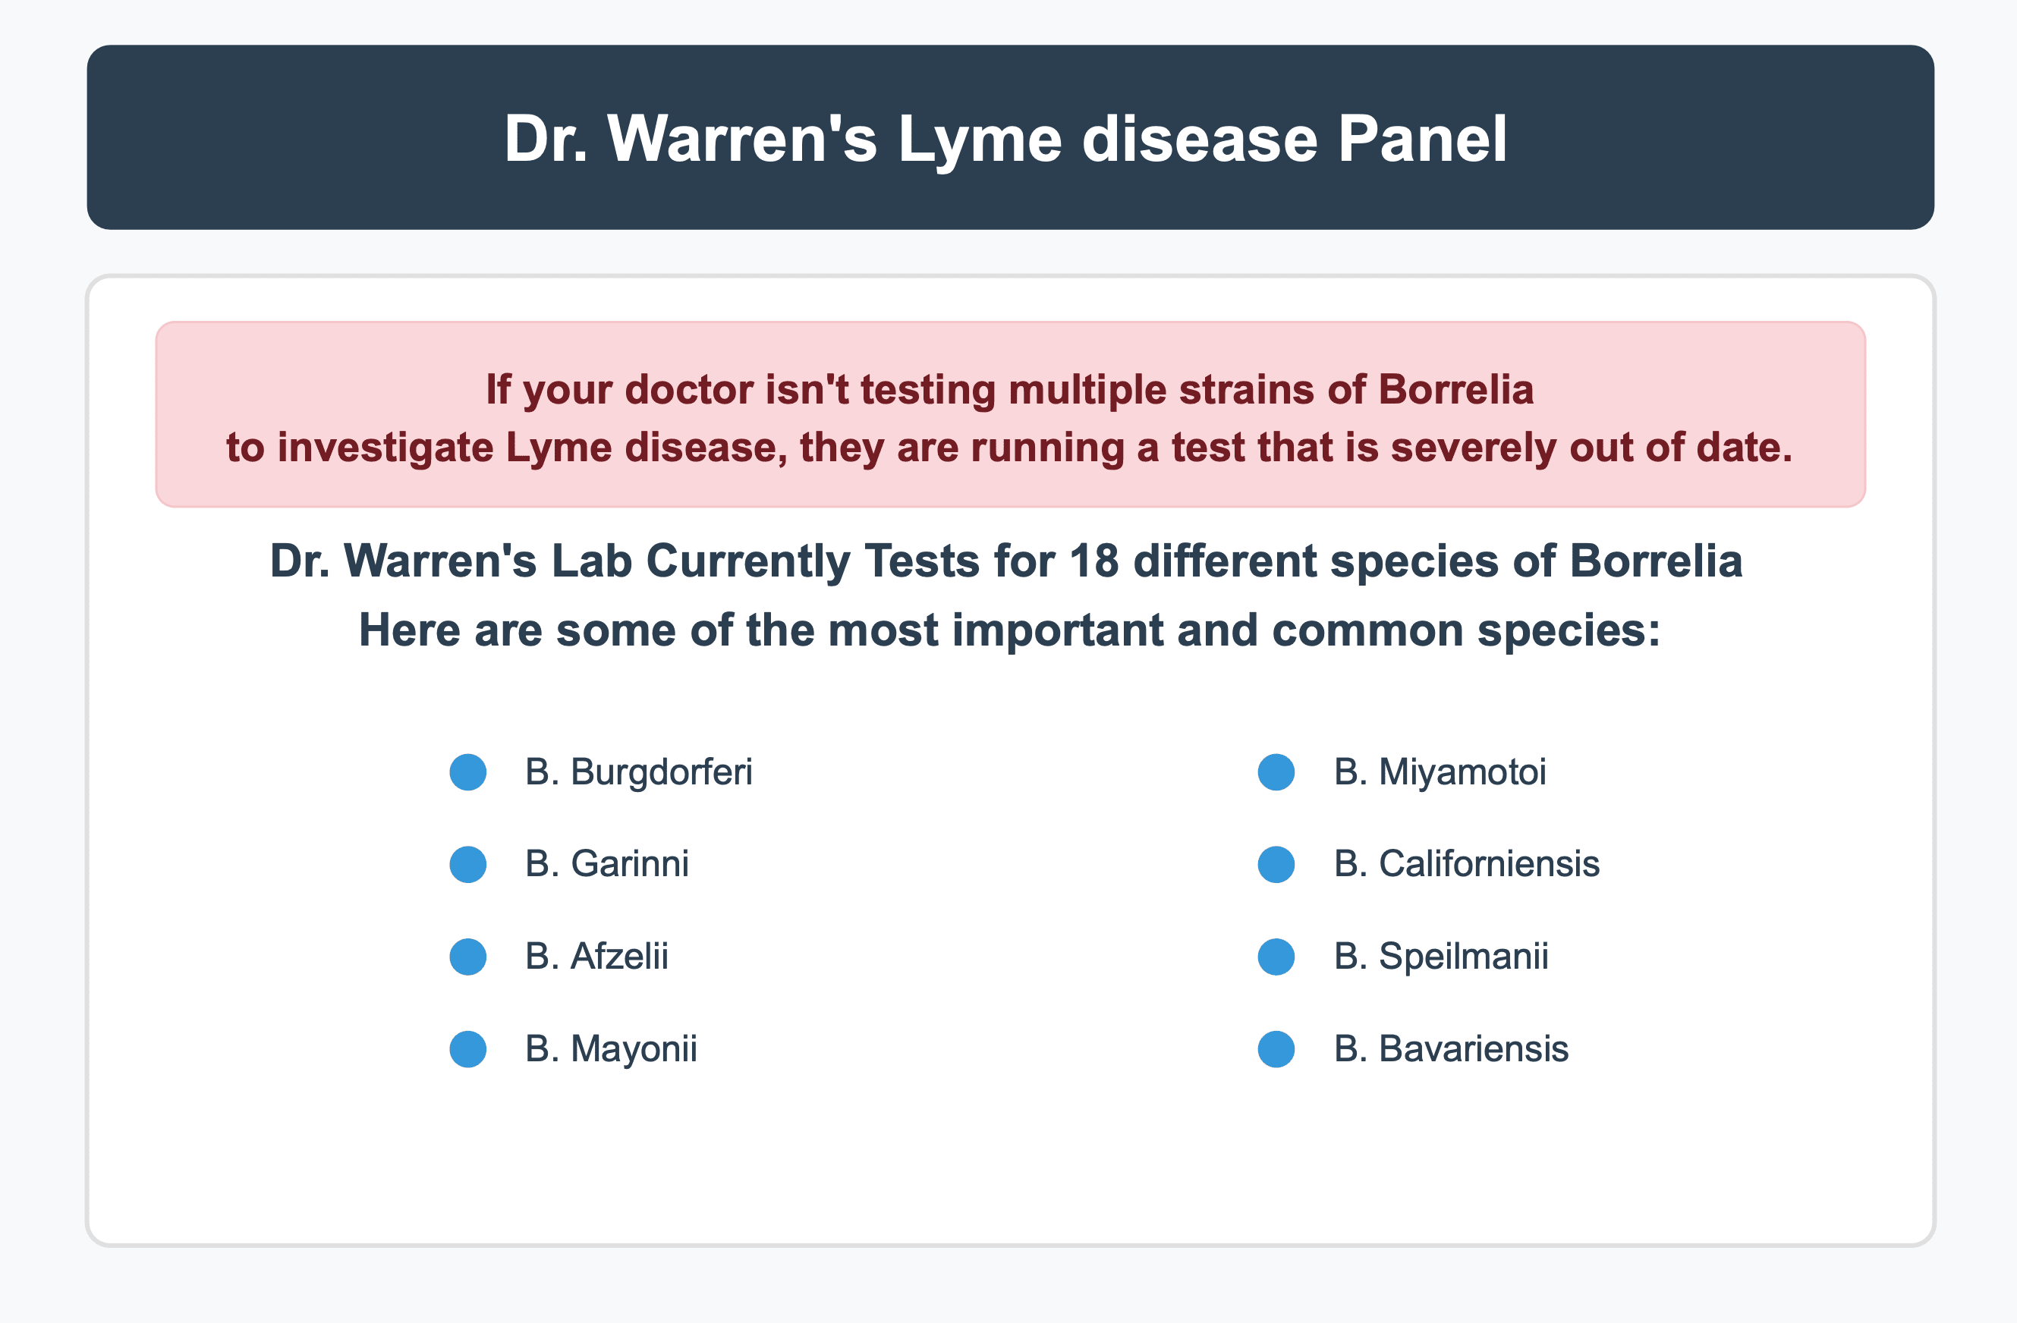Click the B. Californiensis list entry
Screen dimensions: 2017x1323
coord(1466,865)
